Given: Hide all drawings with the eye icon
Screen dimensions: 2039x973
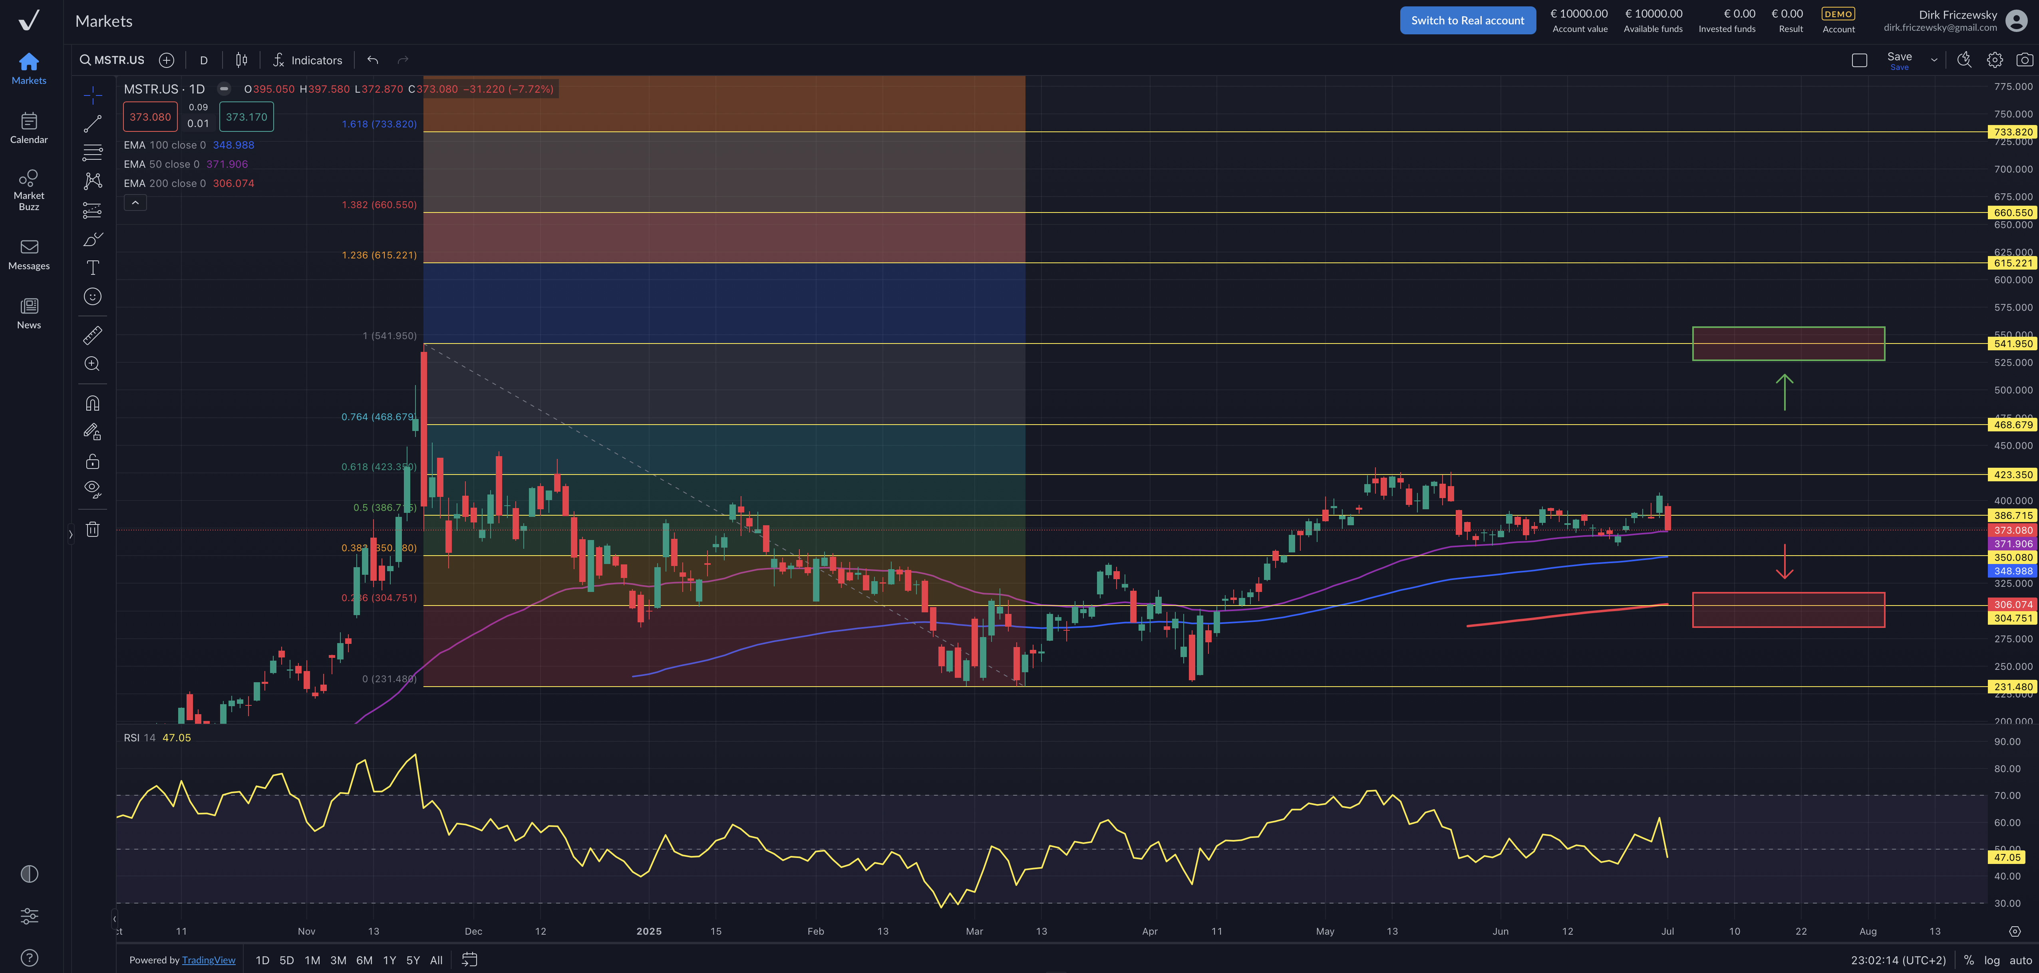Looking at the screenshot, I should tap(93, 488).
